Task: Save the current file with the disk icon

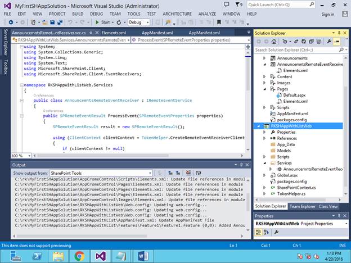Action: (52, 22)
